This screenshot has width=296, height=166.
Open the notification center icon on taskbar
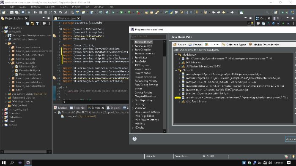(x=289, y=163)
